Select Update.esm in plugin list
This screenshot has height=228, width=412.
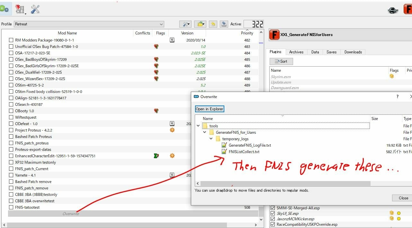point(281,82)
